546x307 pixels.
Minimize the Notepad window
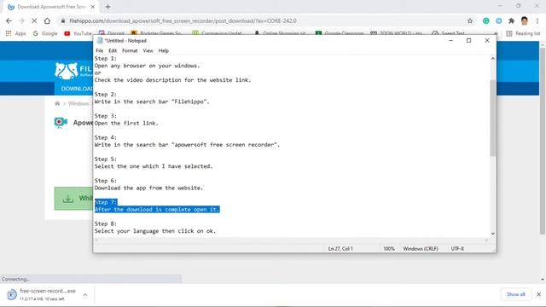point(451,40)
